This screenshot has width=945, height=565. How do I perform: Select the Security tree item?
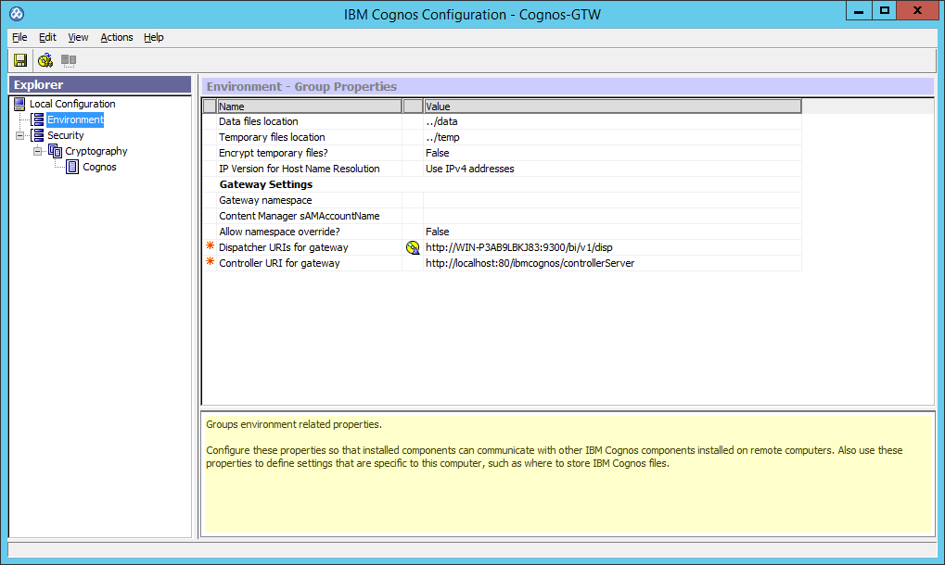pyautogui.click(x=66, y=135)
